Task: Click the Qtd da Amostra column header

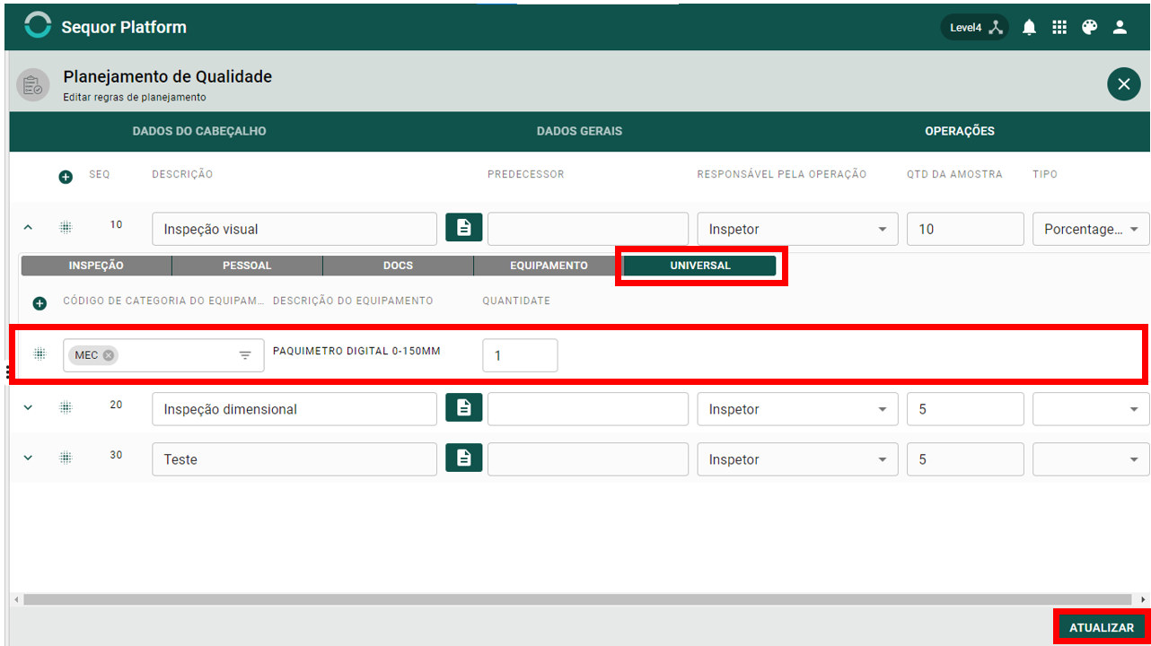Action: click(x=954, y=174)
